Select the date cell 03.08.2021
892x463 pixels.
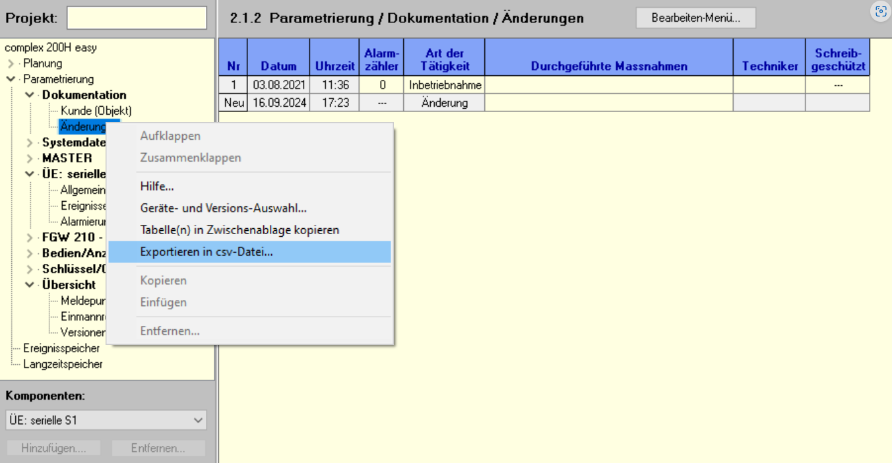tap(278, 85)
